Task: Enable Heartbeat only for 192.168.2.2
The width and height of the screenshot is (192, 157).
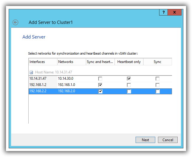Action: (129, 91)
